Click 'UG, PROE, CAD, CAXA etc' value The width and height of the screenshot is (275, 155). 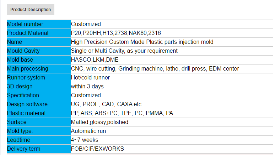(106, 104)
